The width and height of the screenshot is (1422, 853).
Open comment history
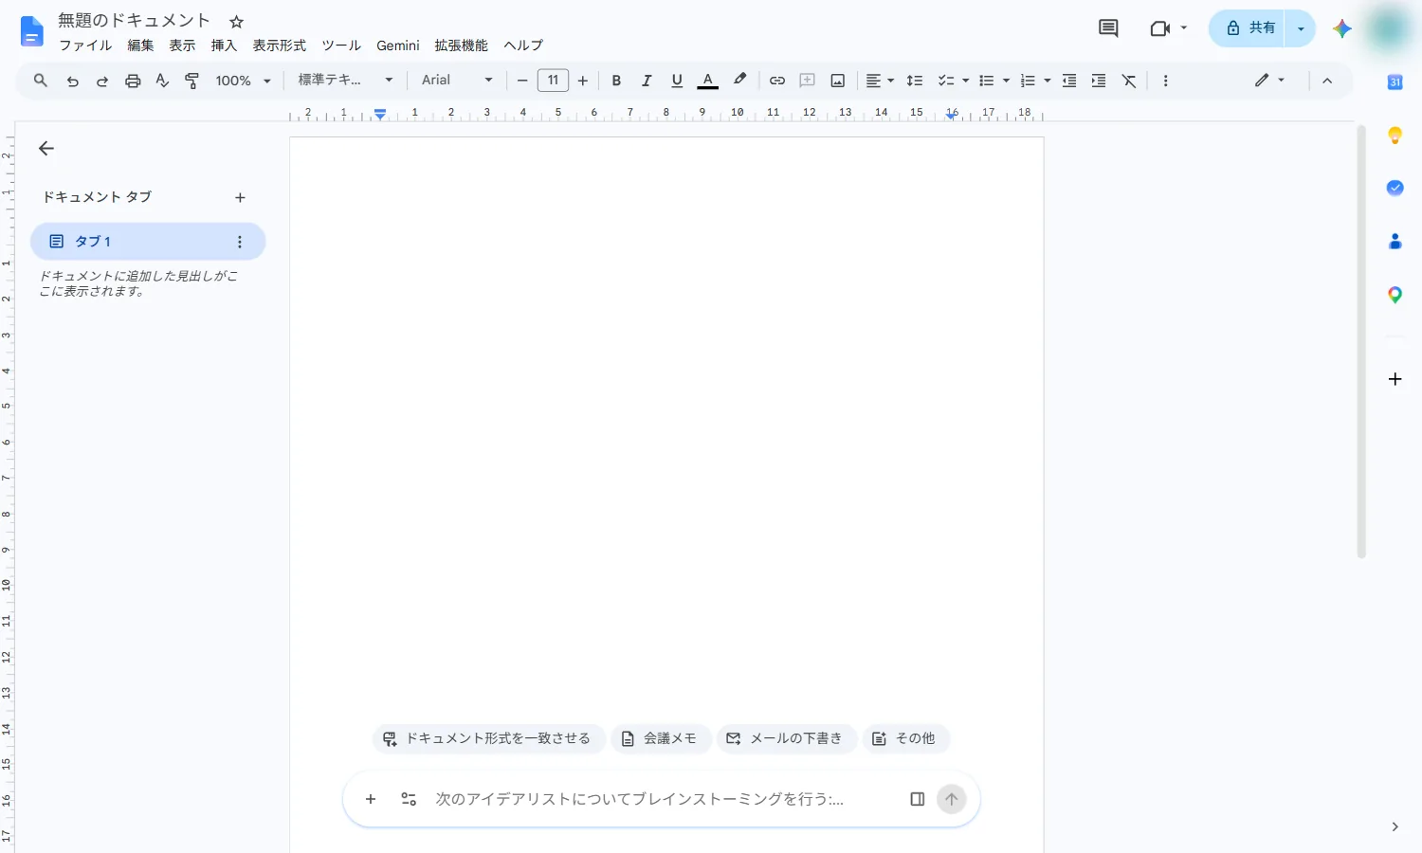[x=1108, y=28]
